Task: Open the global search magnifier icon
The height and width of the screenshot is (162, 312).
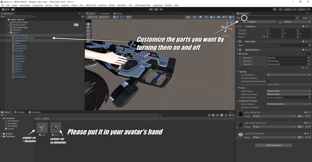Action: point(281,9)
